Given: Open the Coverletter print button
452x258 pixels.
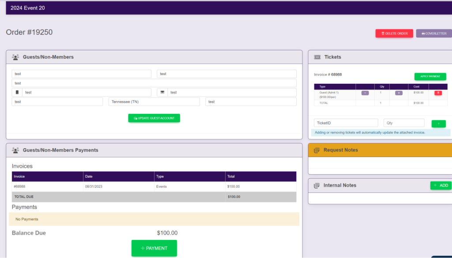Looking at the screenshot, I should click(x=434, y=34).
